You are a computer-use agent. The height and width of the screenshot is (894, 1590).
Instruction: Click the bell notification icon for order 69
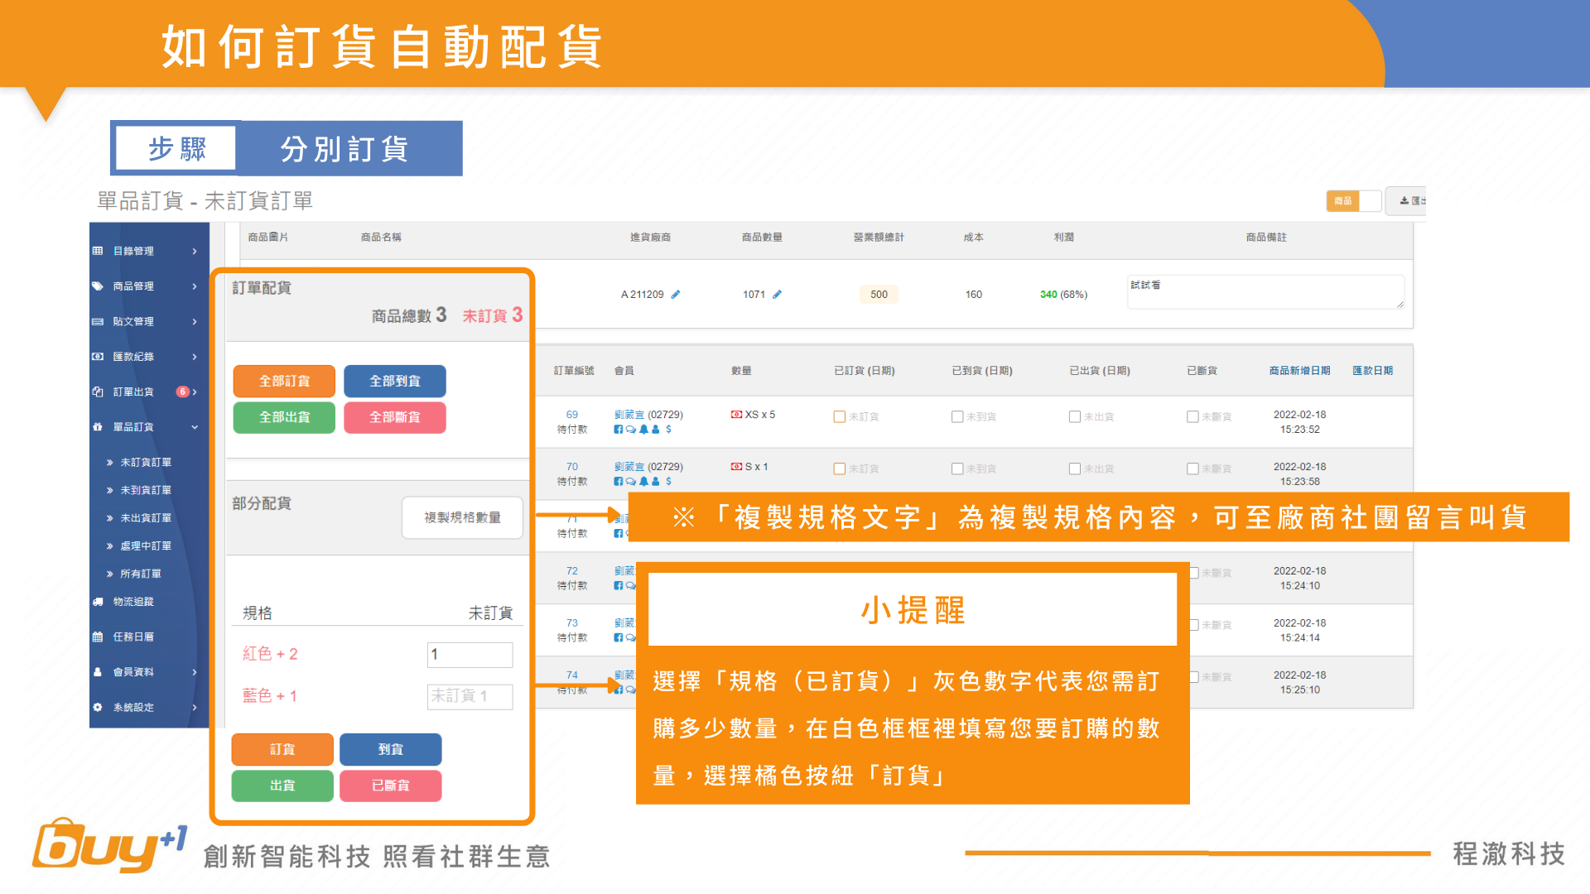[x=643, y=430]
